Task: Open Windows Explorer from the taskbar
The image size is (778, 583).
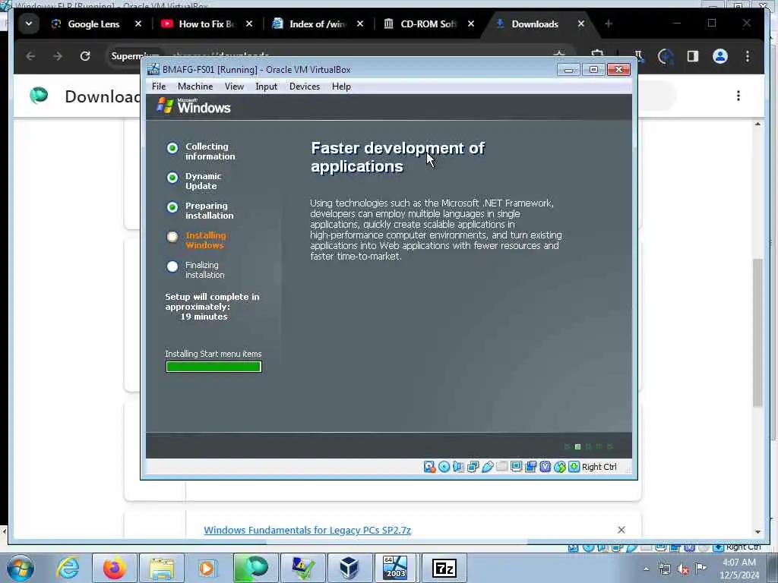Action: click(x=162, y=568)
